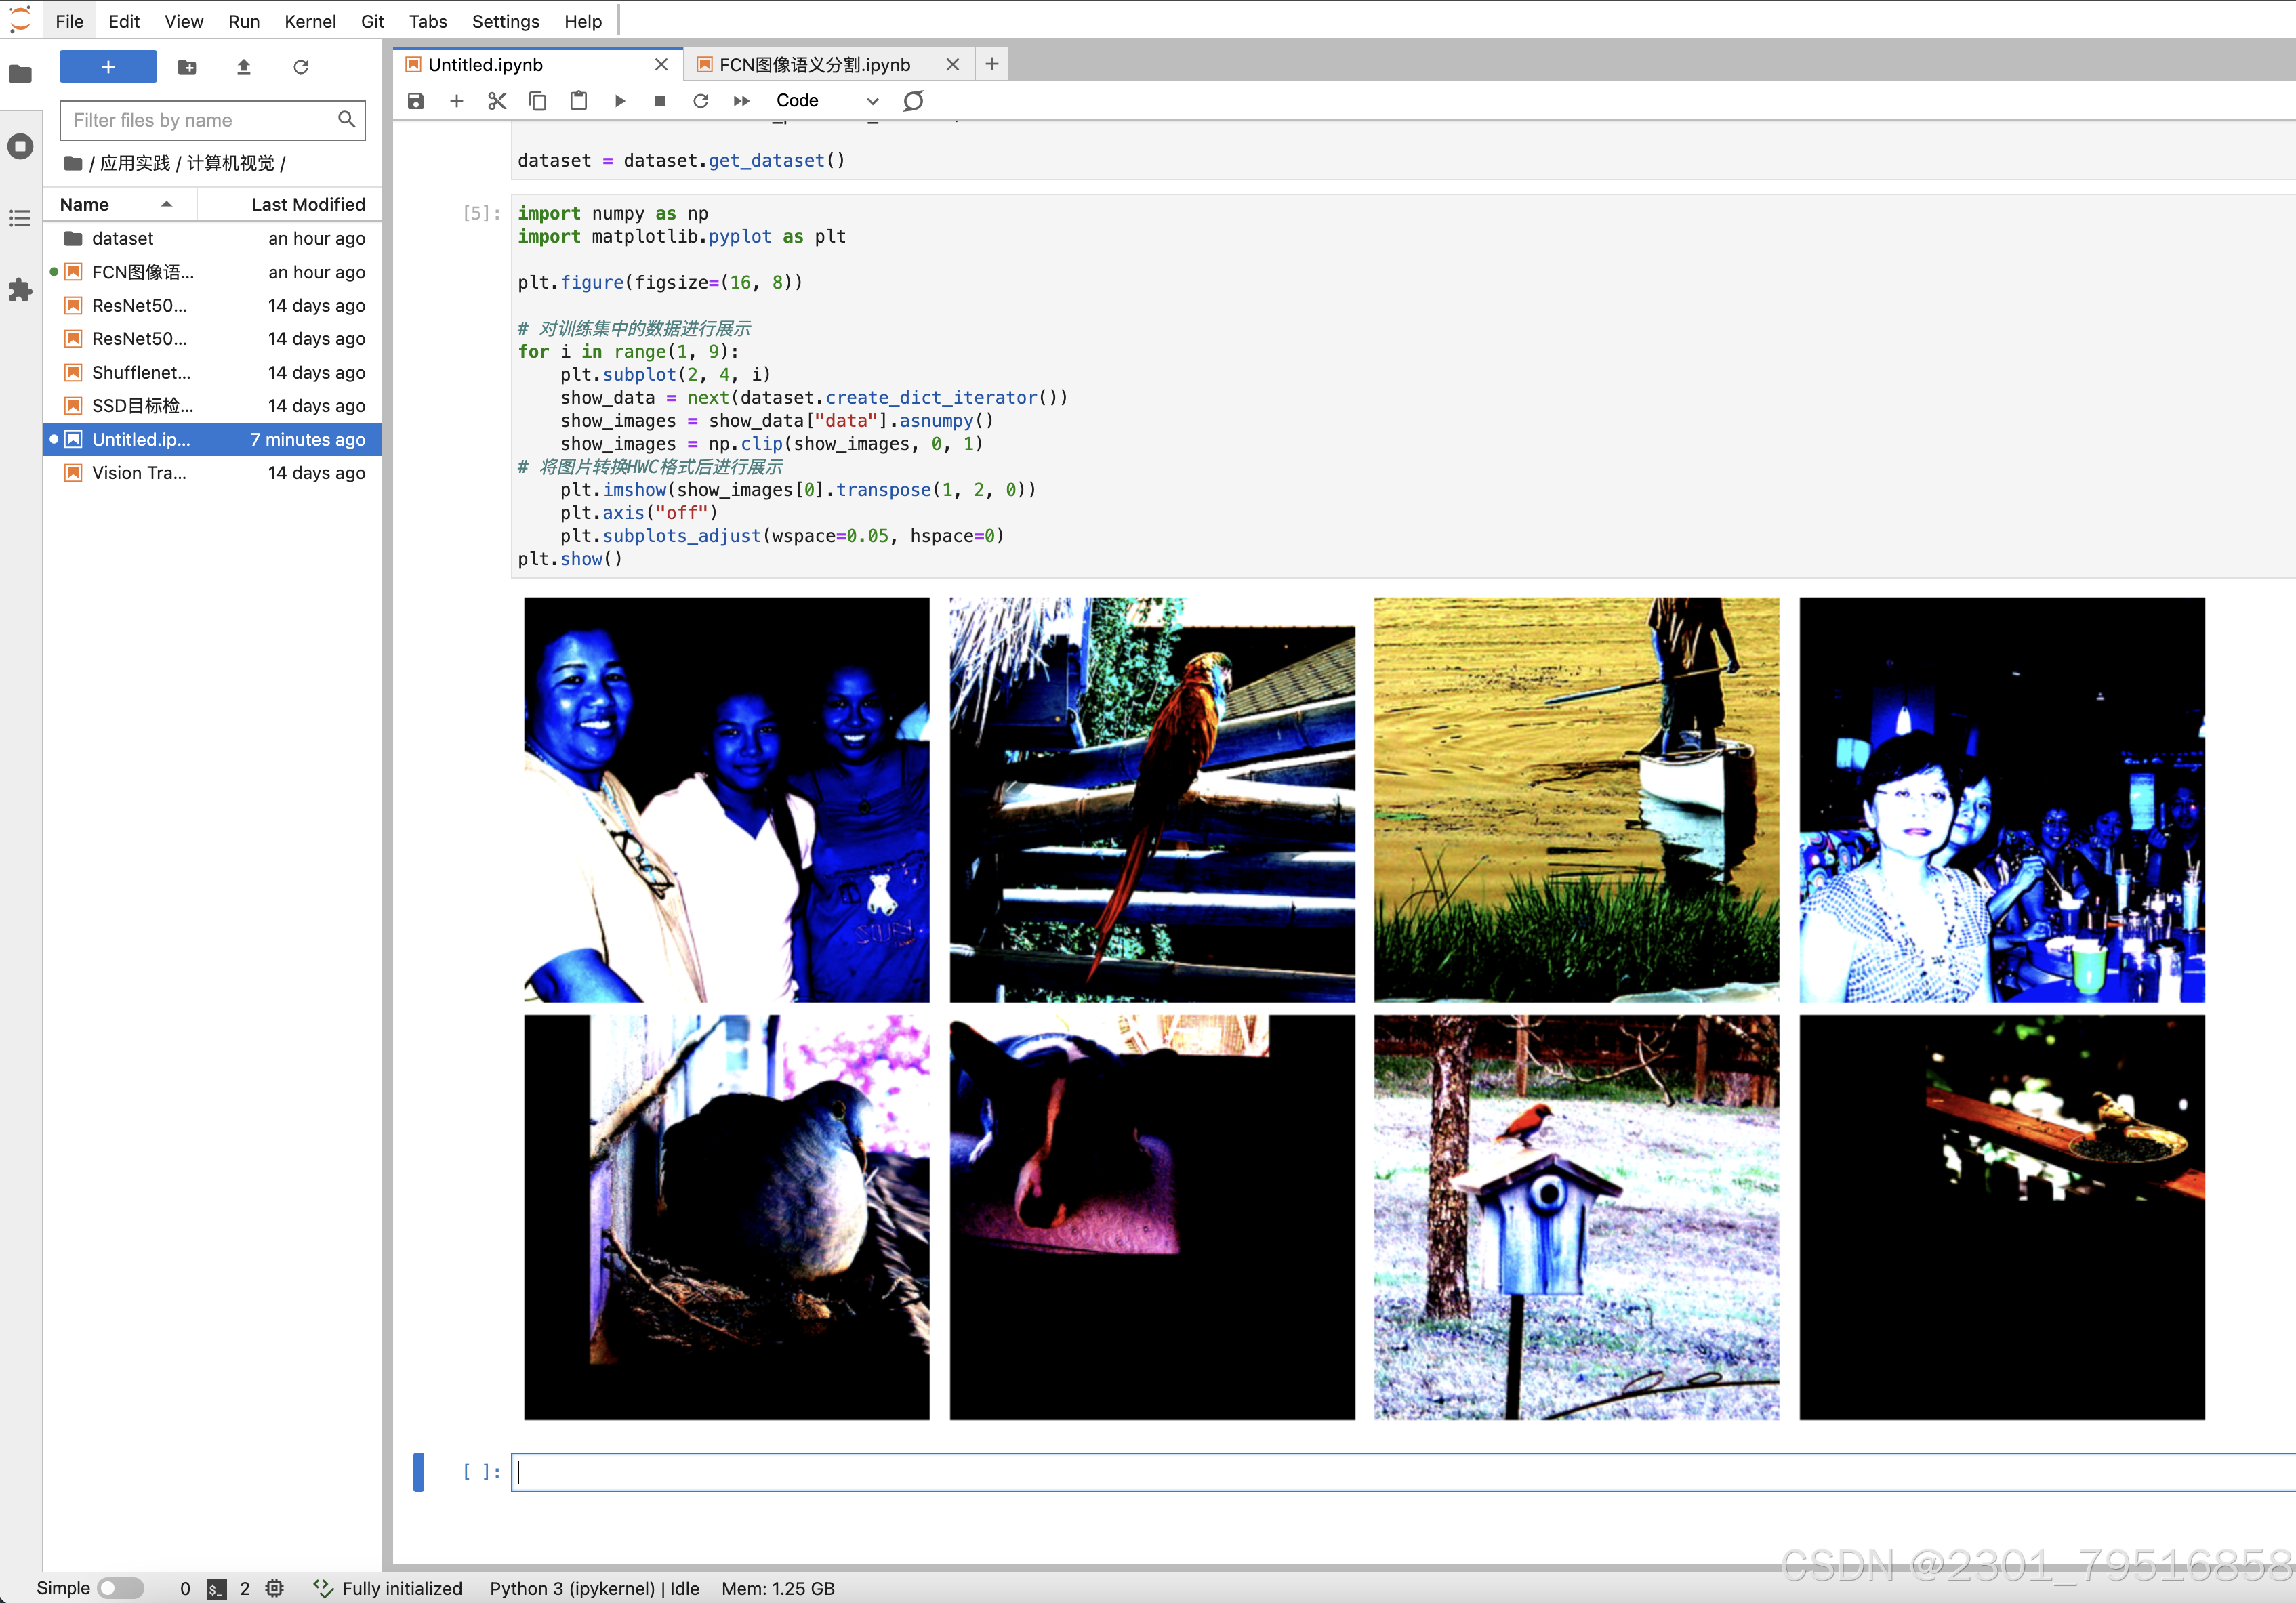Image resolution: width=2296 pixels, height=1603 pixels.
Task: Cut the selected cell with scissors icon
Action: 497,101
